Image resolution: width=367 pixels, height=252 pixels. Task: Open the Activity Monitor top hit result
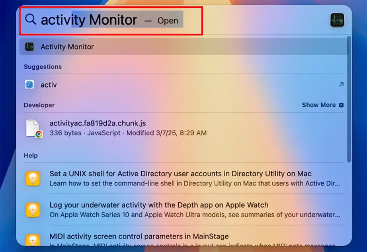[183, 47]
